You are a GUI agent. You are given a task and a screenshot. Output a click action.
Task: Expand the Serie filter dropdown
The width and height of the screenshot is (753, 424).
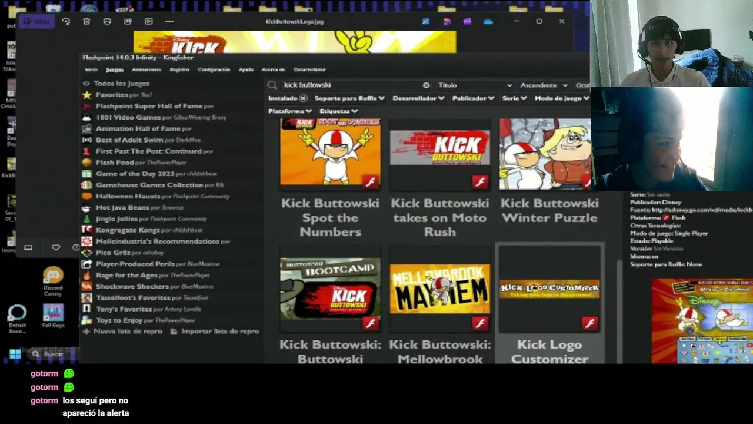[x=515, y=98]
